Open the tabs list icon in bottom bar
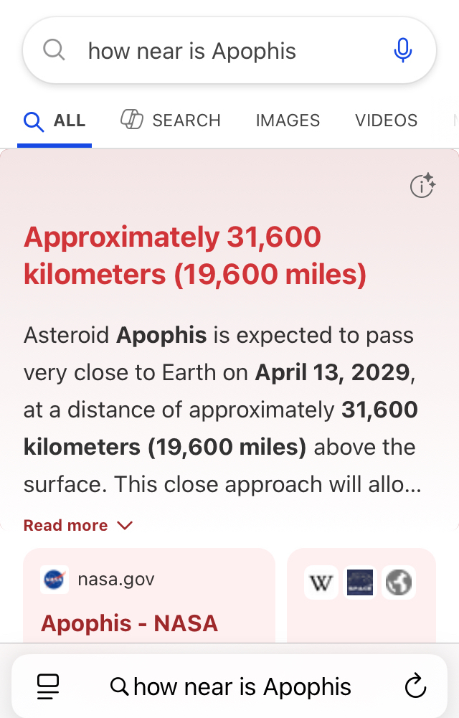 (48, 686)
